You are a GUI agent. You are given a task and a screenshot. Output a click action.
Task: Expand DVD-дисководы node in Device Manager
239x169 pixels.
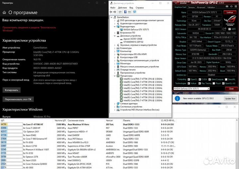pyautogui.click(x=115, y=21)
